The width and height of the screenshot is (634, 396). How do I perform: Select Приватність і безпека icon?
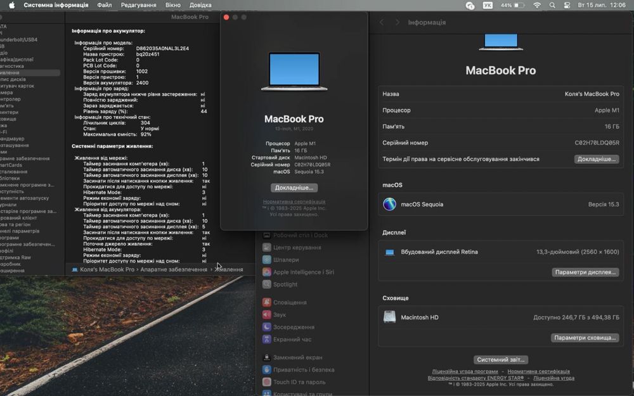pyautogui.click(x=266, y=370)
